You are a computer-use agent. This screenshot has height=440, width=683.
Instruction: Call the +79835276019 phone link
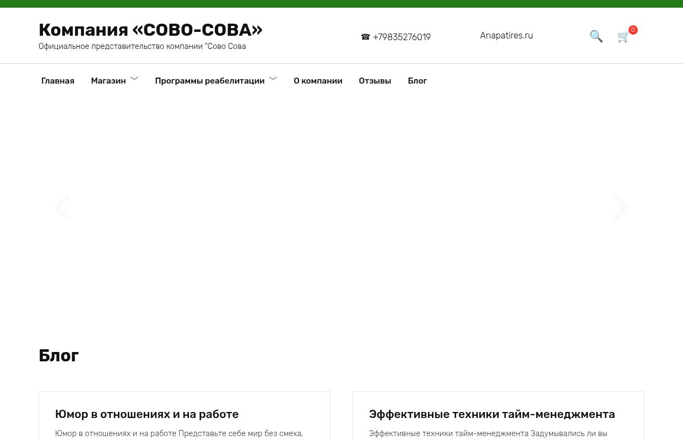(x=402, y=37)
